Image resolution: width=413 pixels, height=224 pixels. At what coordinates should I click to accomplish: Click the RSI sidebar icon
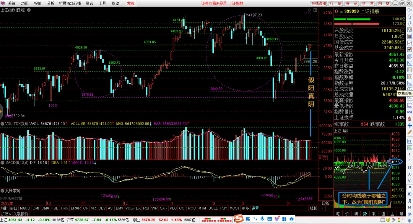coord(410,112)
